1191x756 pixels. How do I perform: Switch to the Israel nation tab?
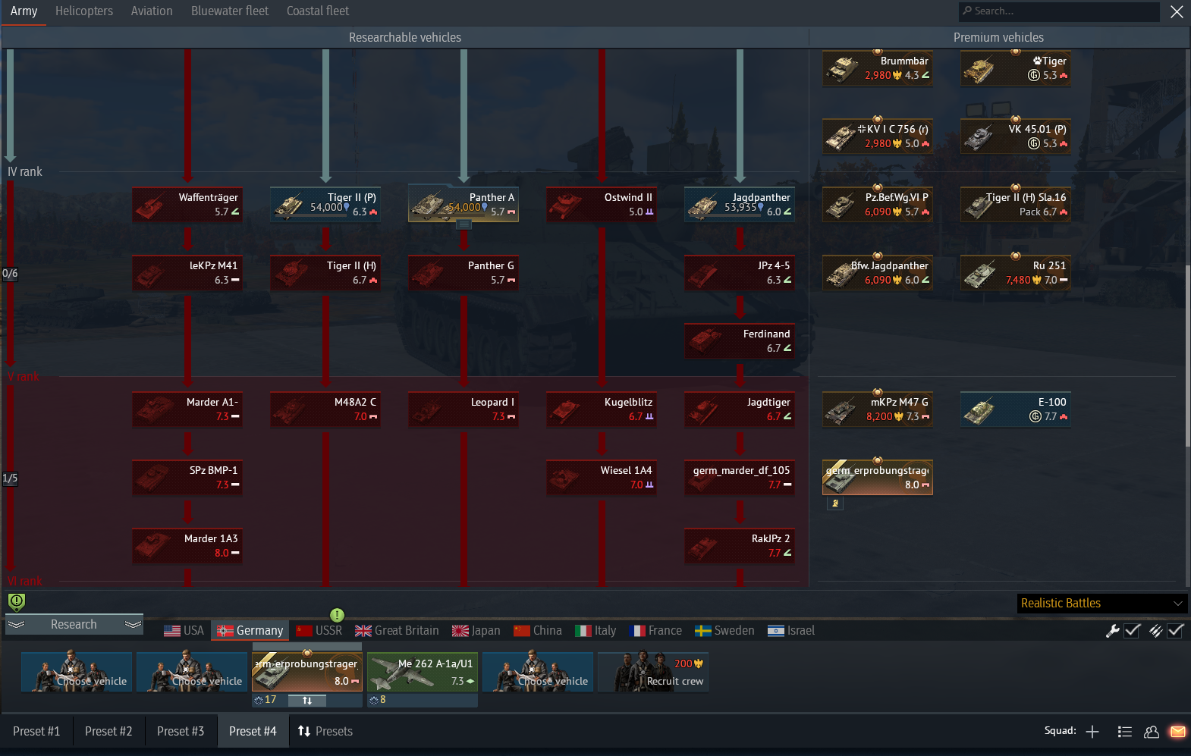(791, 631)
